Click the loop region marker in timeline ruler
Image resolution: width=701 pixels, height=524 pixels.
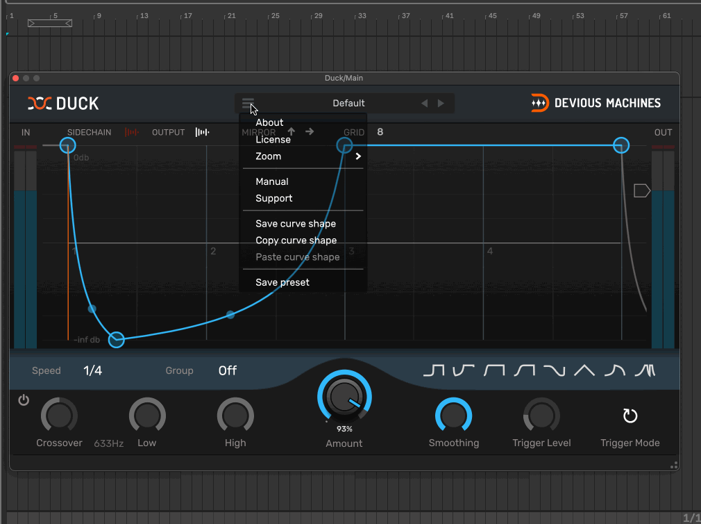[49, 23]
